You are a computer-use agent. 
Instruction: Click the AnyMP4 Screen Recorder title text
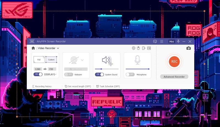pos(51,41)
